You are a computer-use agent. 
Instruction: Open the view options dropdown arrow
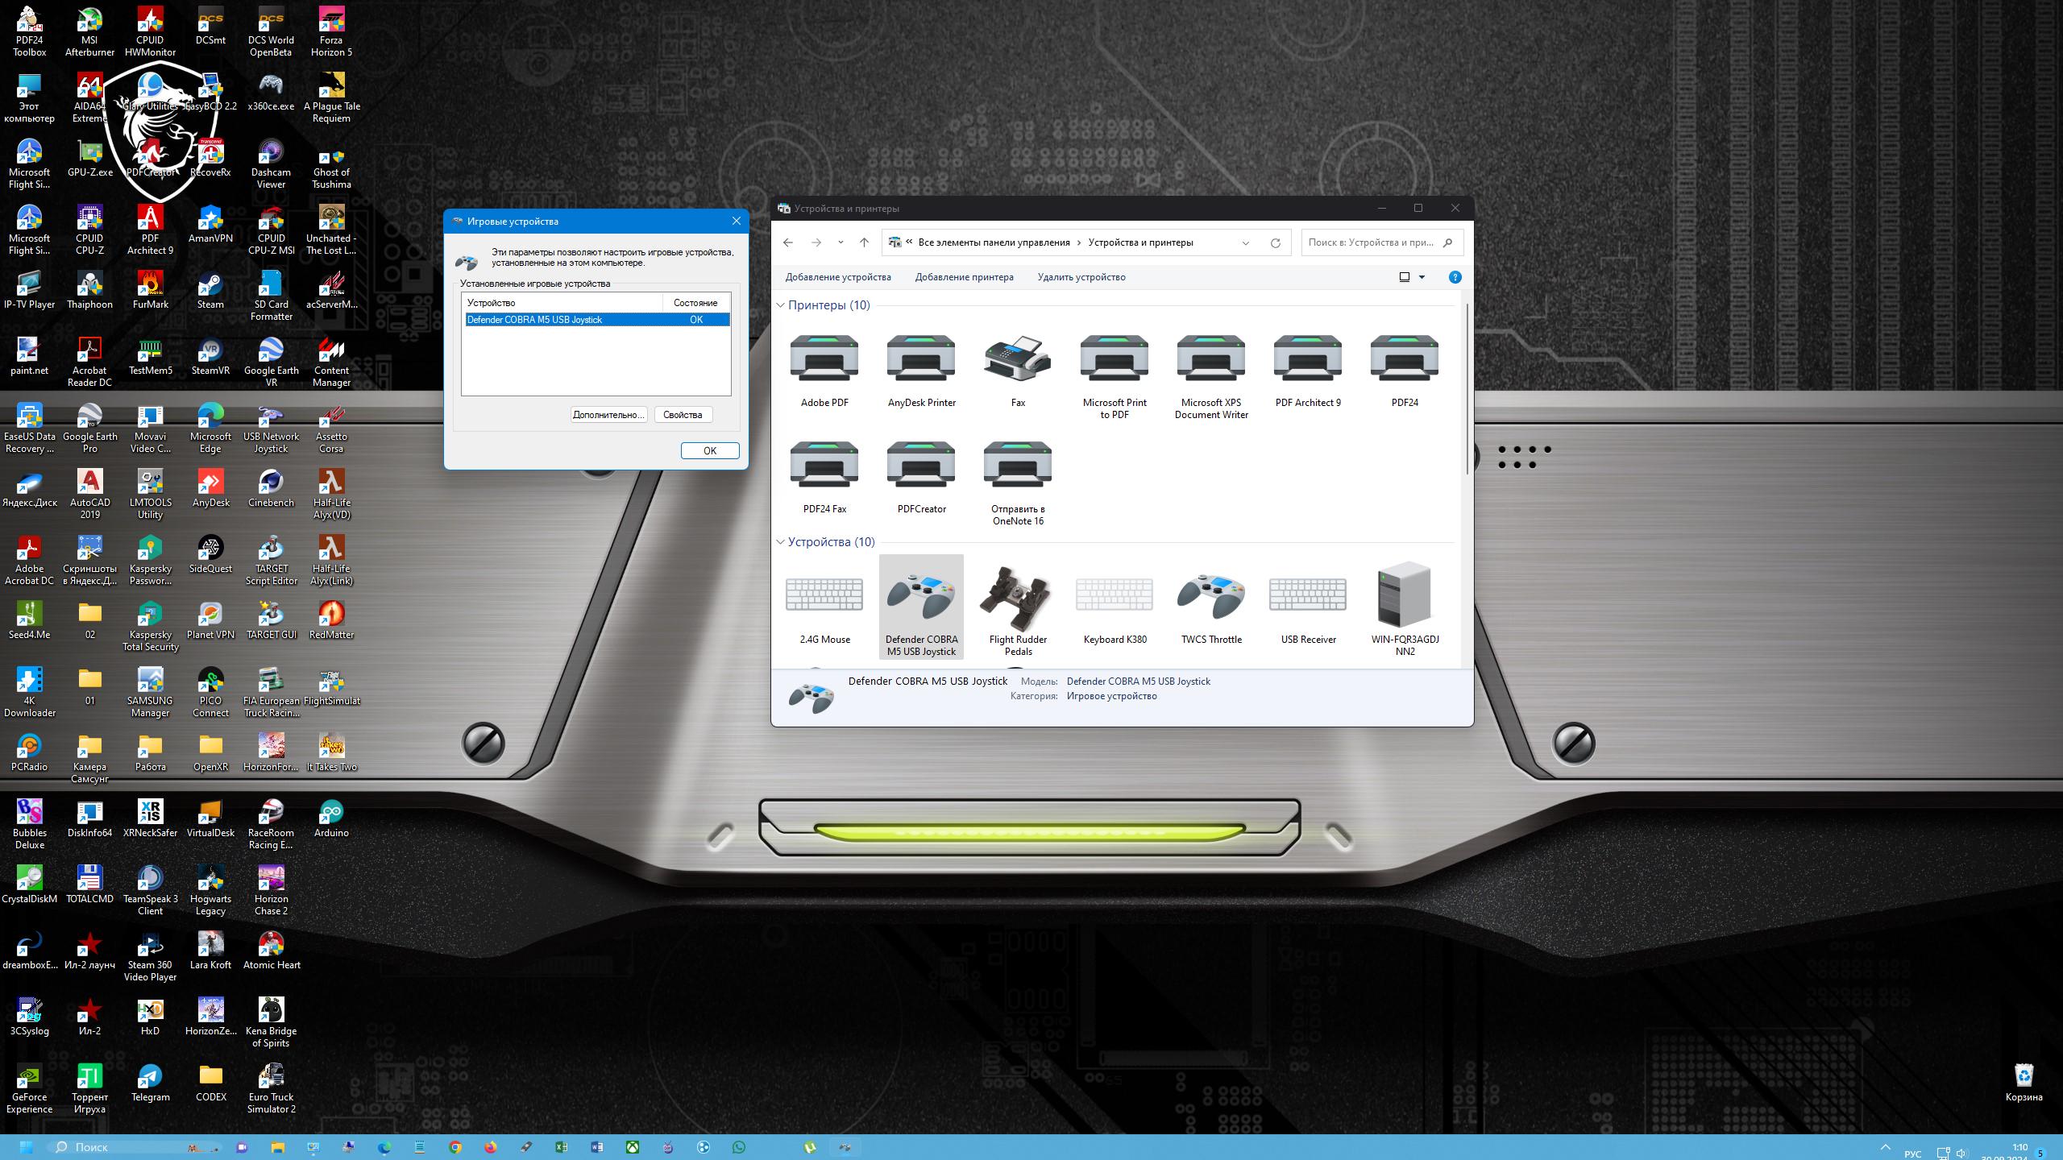[1422, 277]
